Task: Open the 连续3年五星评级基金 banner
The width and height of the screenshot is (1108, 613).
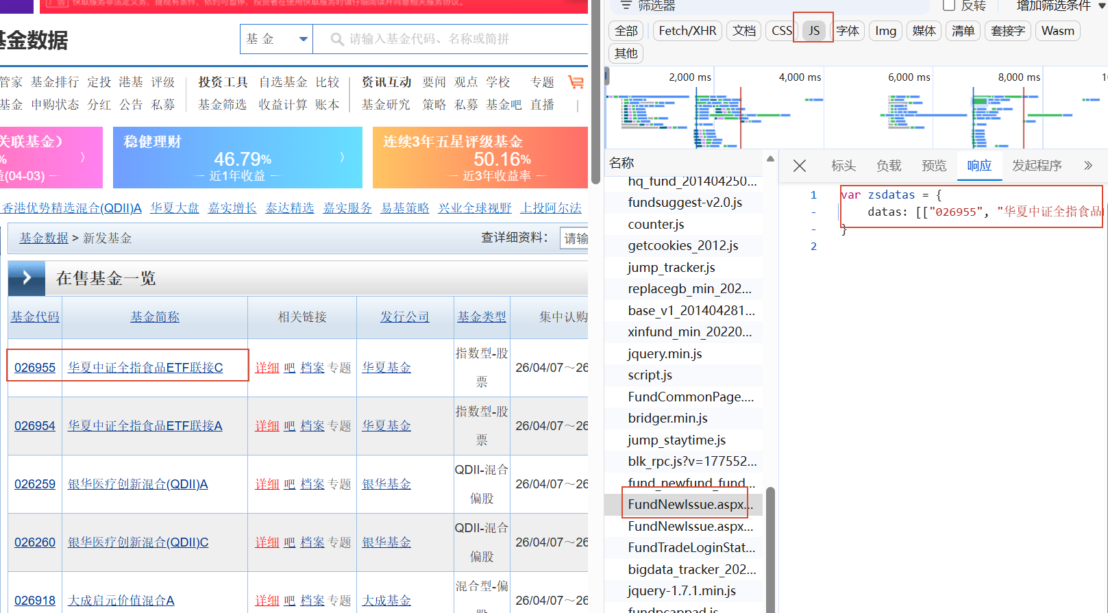Action: tap(480, 158)
